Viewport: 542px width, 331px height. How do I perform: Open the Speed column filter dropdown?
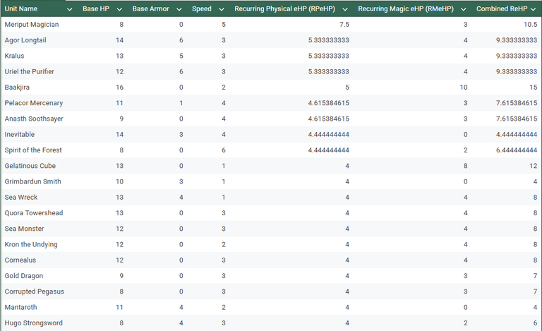222,9
